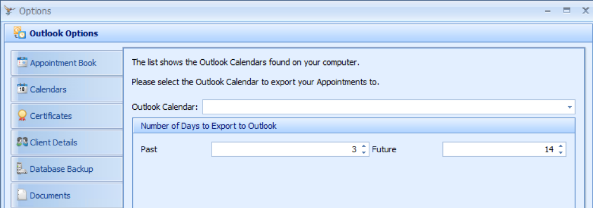The image size is (593, 208).
Task: Focus the Future days number field
Action: point(499,149)
